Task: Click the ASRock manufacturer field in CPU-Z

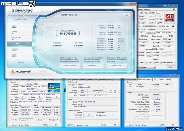Action: click(98, 85)
